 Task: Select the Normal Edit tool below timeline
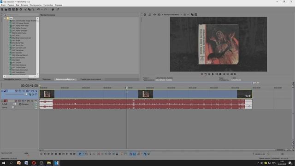pyautogui.click(x=80, y=154)
